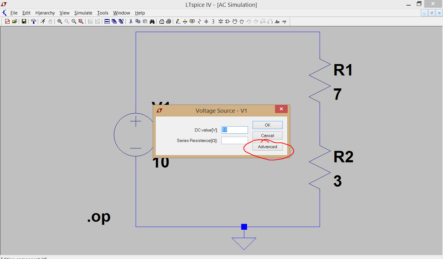The height and width of the screenshot is (259, 443).
Task: Add a SPICE directive with the .op icon
Action: click(284, 22)
